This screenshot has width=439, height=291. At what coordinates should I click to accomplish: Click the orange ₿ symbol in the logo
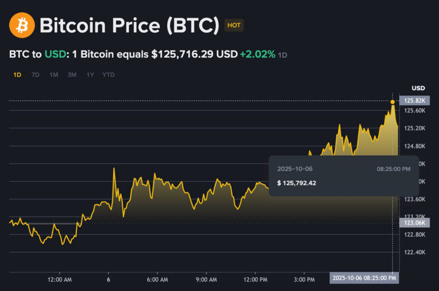coord(21,25)
